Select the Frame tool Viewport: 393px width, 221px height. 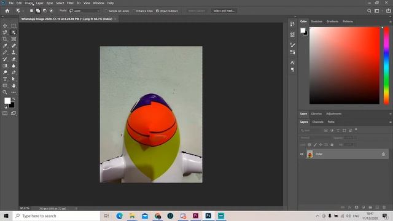14,39
